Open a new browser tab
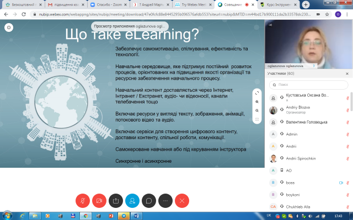Image resolution: width=353 pixels, height=220 pixels. pyautogui.click(x=306, y=5)
